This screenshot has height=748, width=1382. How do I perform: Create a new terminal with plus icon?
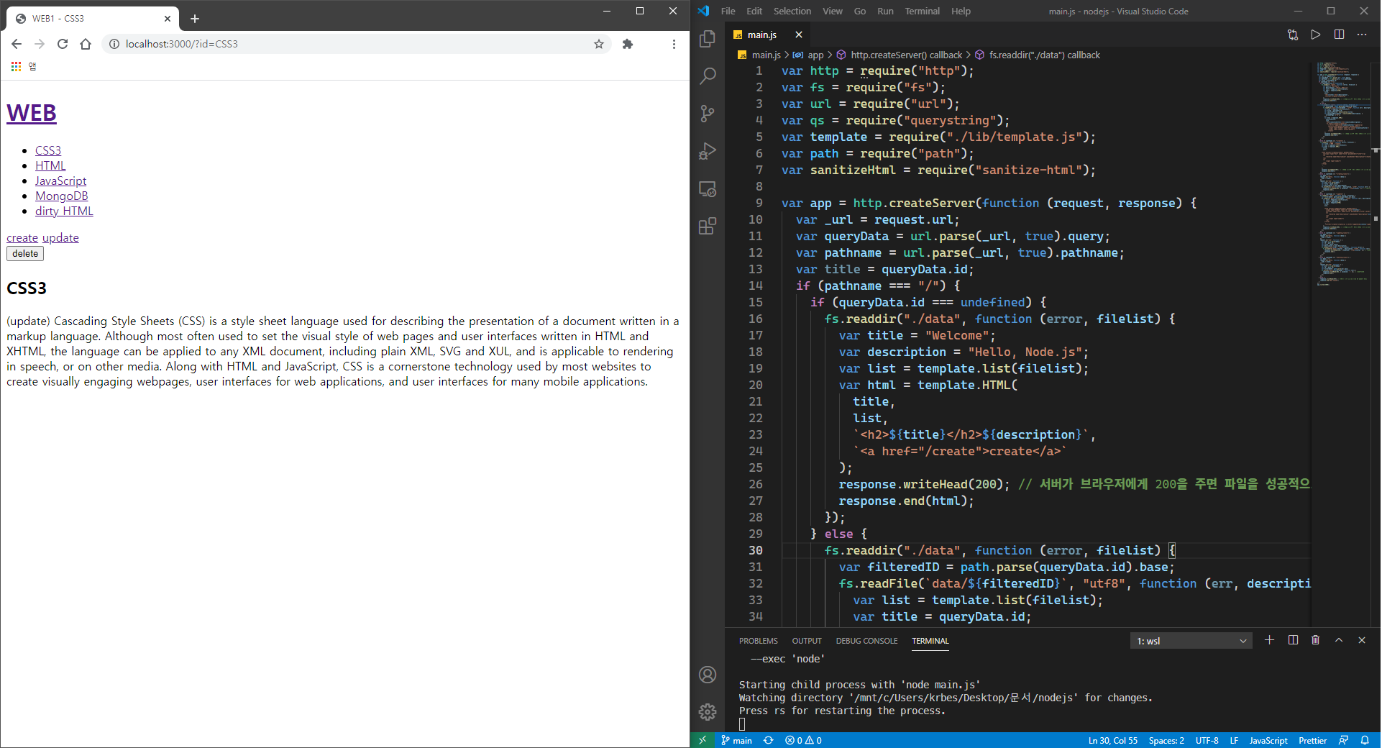(x=1270, y=640)
